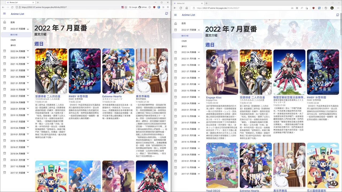This screenshot has height=192, width=342.
Task: Open Extreme Hearts title link in Firefox window
Action: coord(112,96)
